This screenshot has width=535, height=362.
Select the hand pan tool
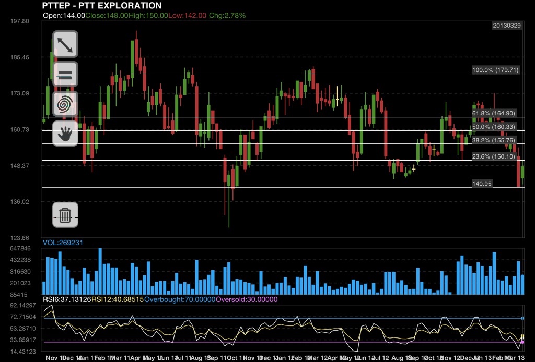(65, 134)
